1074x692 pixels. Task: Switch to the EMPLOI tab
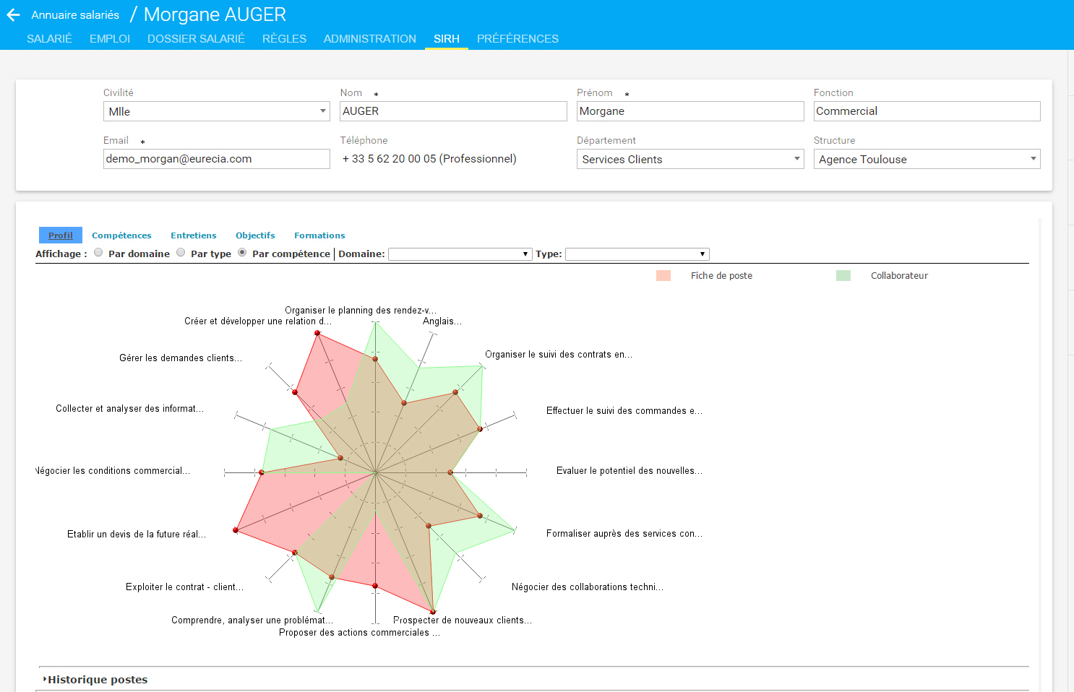click(x=110, y=39)
